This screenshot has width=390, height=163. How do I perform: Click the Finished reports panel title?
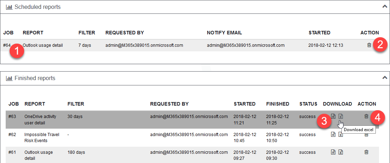pos(35,78)
